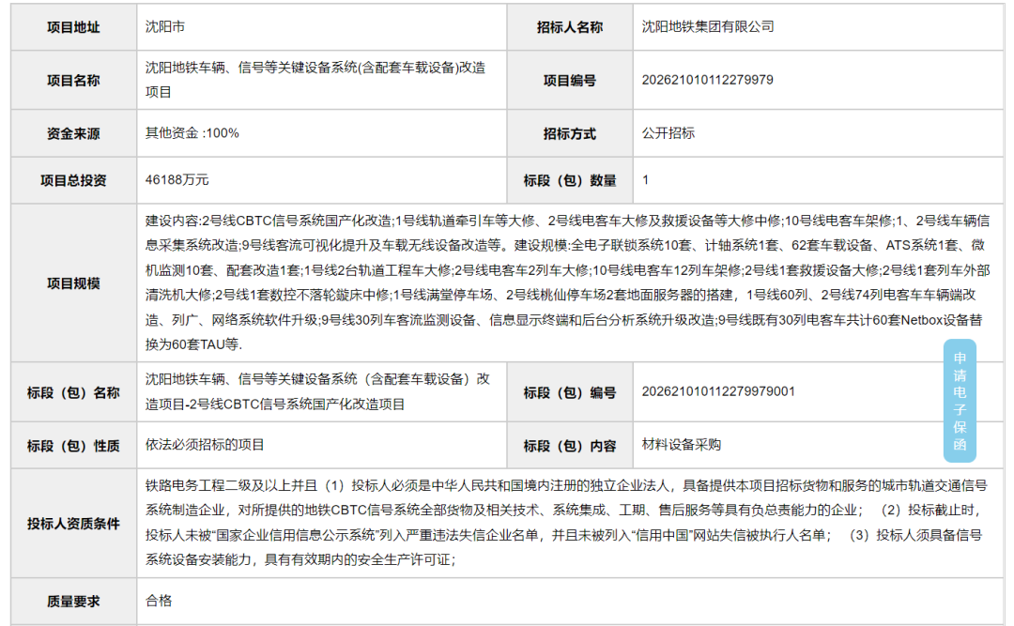
Task: Click the section count value 1
Action: [x=645, y=180]
